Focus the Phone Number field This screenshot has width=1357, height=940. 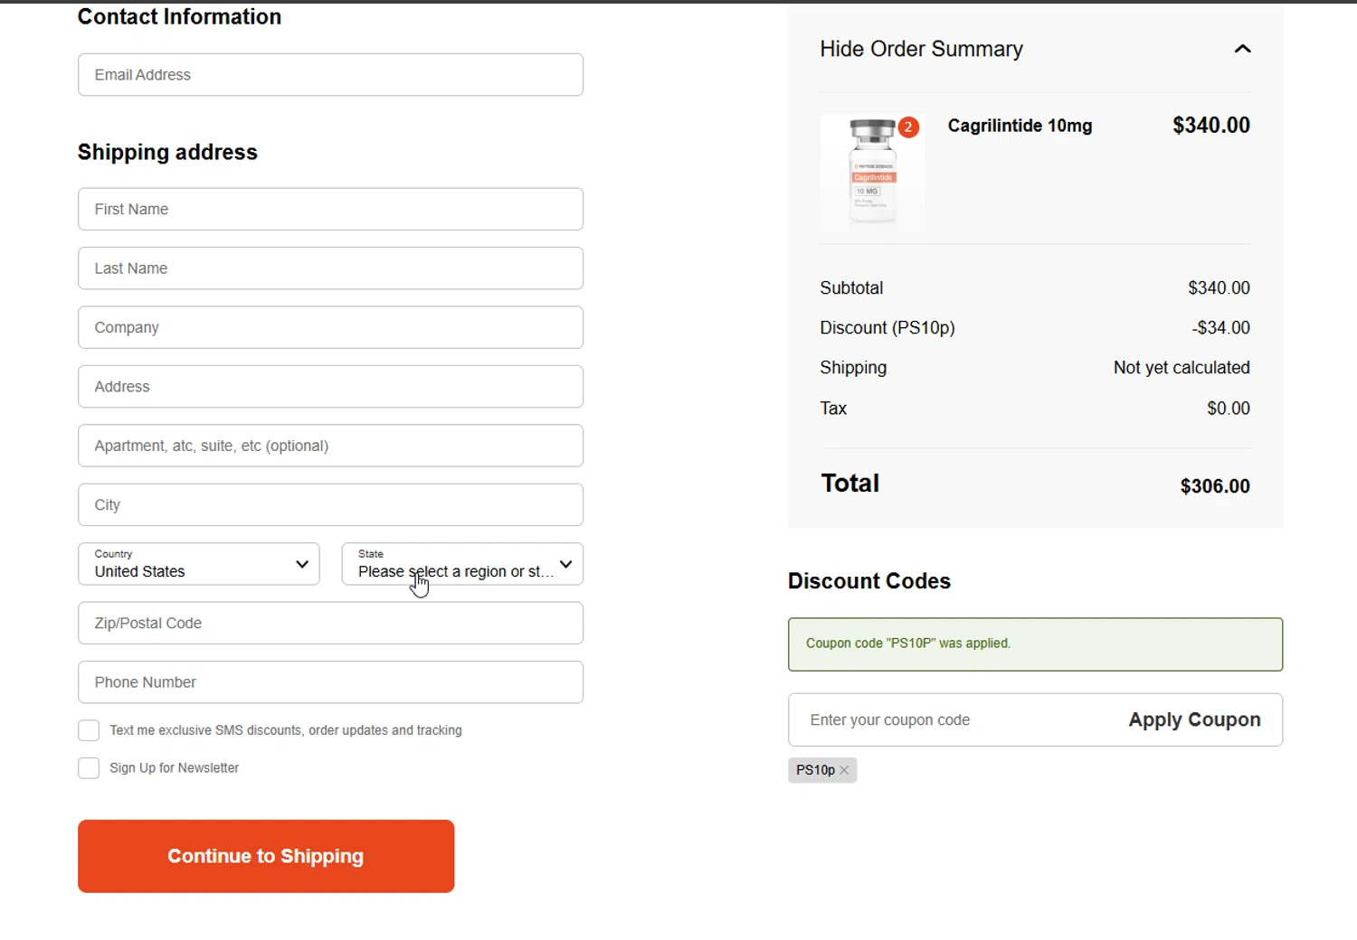330,682
